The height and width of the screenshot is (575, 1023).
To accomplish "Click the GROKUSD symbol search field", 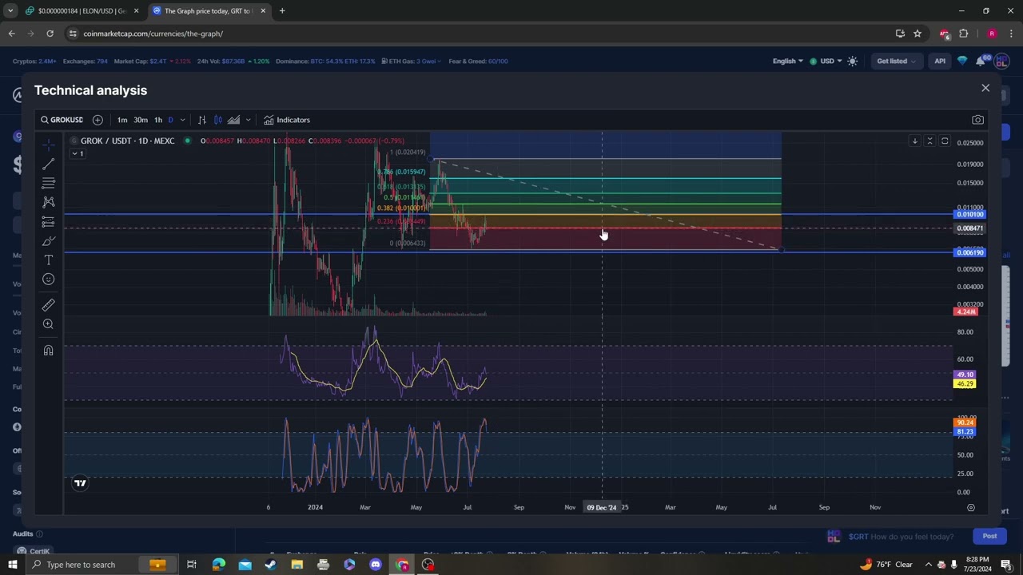I will 62,120.
